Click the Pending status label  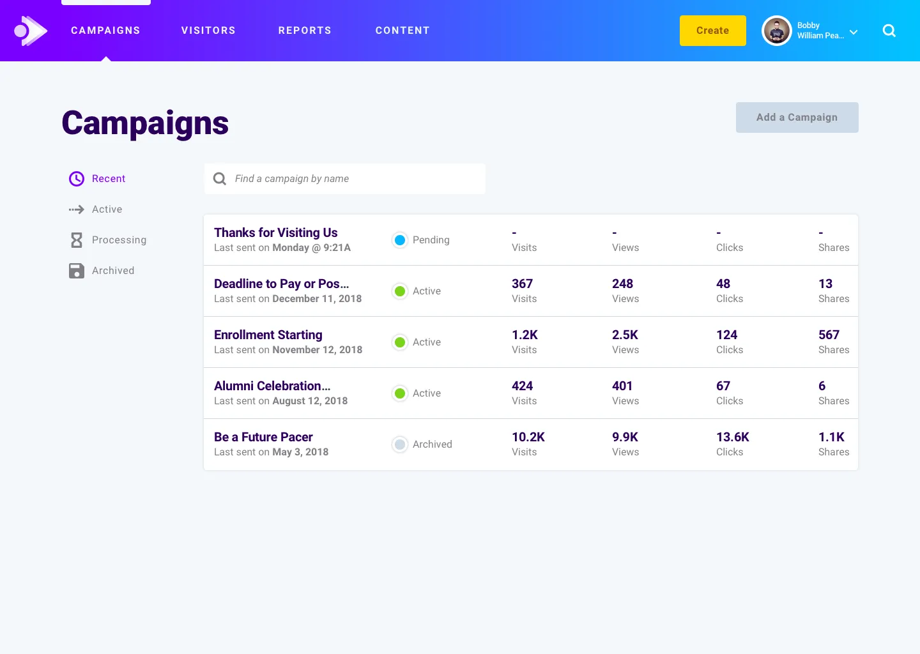click(431, 240)
